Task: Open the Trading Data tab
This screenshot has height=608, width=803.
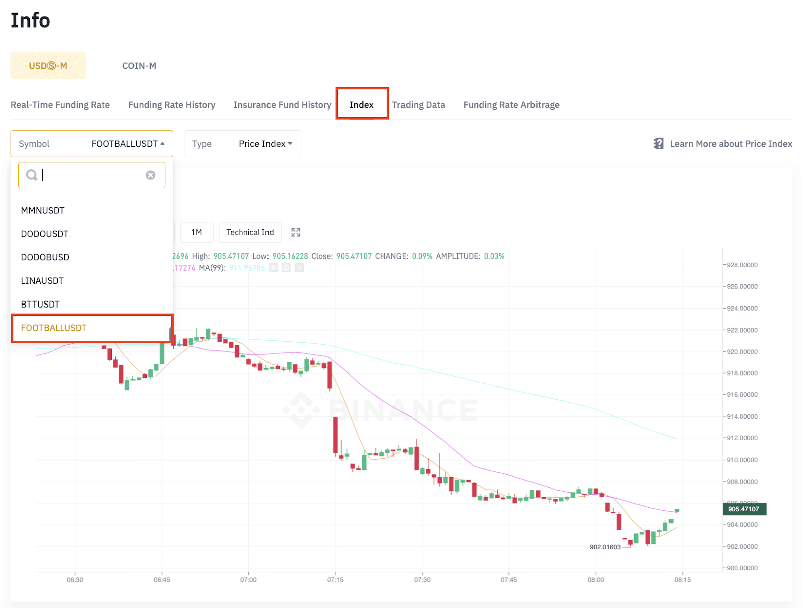Action: (x=419, y=105)
